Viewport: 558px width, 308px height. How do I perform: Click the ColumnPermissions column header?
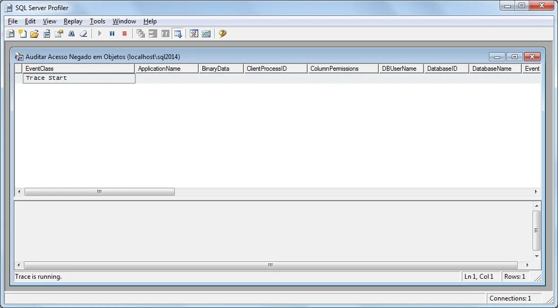[x=343, y=69]
